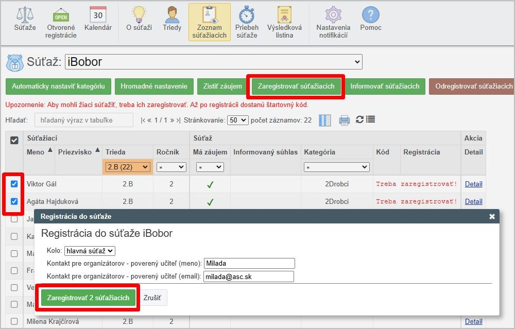Click Zaregistrovať 2 súťažiacich button

click(88, 298)
